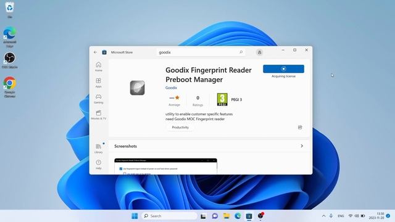Select the Recycle Bin desktop icon
The image size is (395, 222).
[x=10, y=10]
